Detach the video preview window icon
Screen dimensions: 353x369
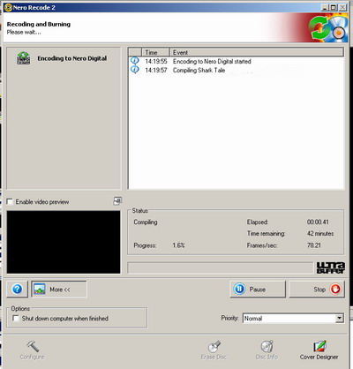pos(117,201)
